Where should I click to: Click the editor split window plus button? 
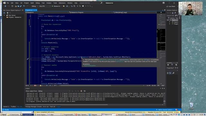tap(161, 12)
